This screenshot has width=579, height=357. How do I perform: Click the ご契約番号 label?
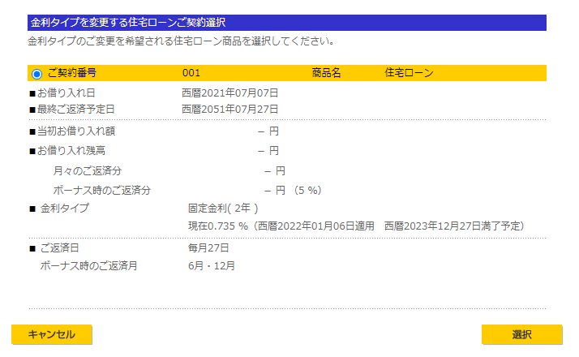(72, 73)
